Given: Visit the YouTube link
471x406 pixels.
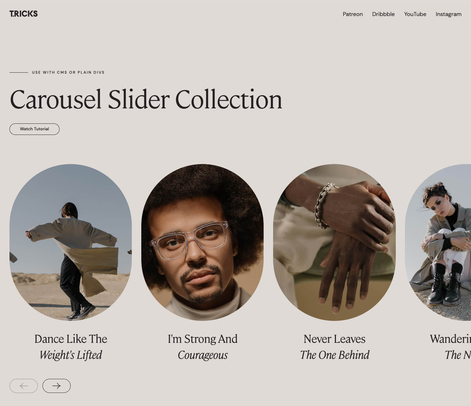Looking at the screenshot, I should 415,14.
